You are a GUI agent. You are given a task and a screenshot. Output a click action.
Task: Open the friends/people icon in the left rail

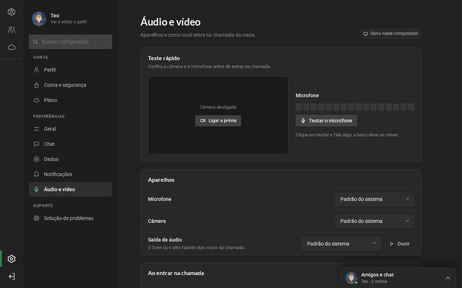(12, 30)
